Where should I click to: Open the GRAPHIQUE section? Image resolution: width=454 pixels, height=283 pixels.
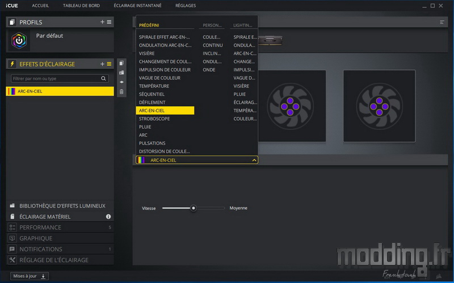60,238
